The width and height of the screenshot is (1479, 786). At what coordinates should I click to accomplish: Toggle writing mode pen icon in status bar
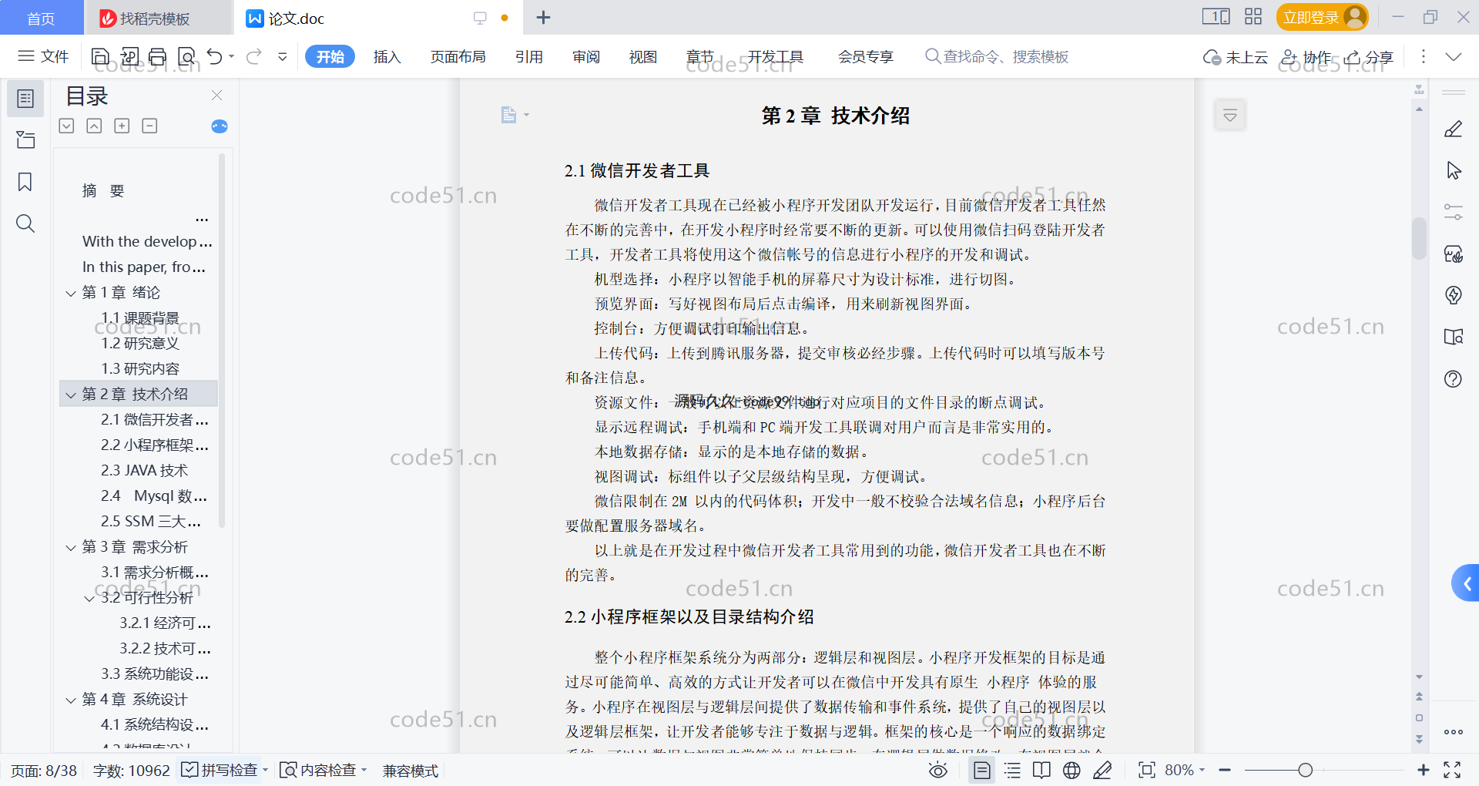point(1102,771)
